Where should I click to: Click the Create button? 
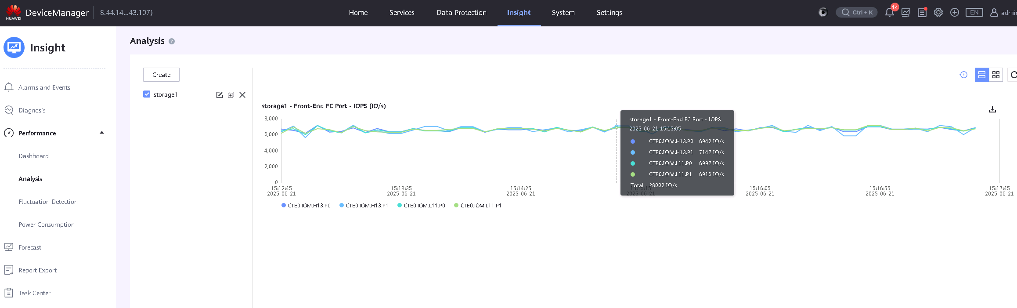[161, 75]
